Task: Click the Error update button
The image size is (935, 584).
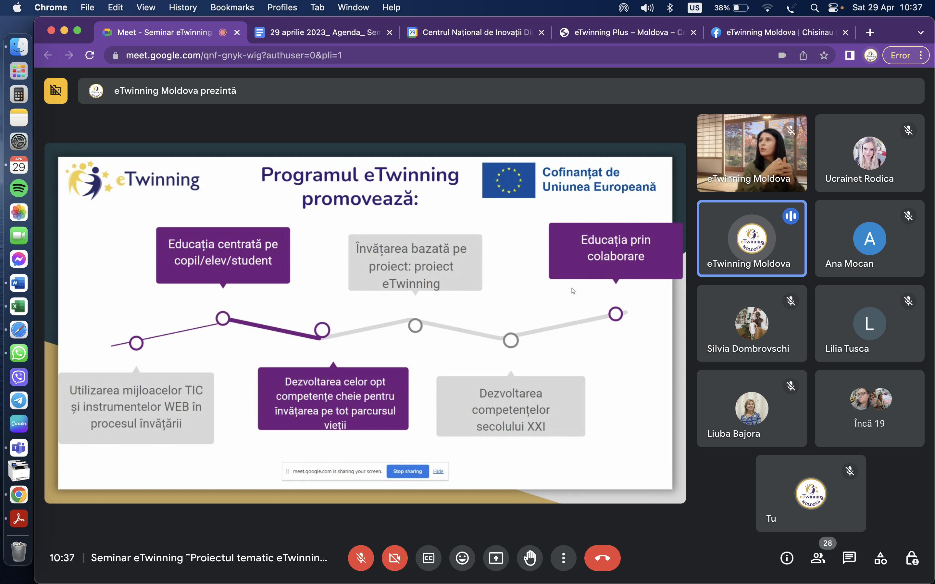Action: 900,55
